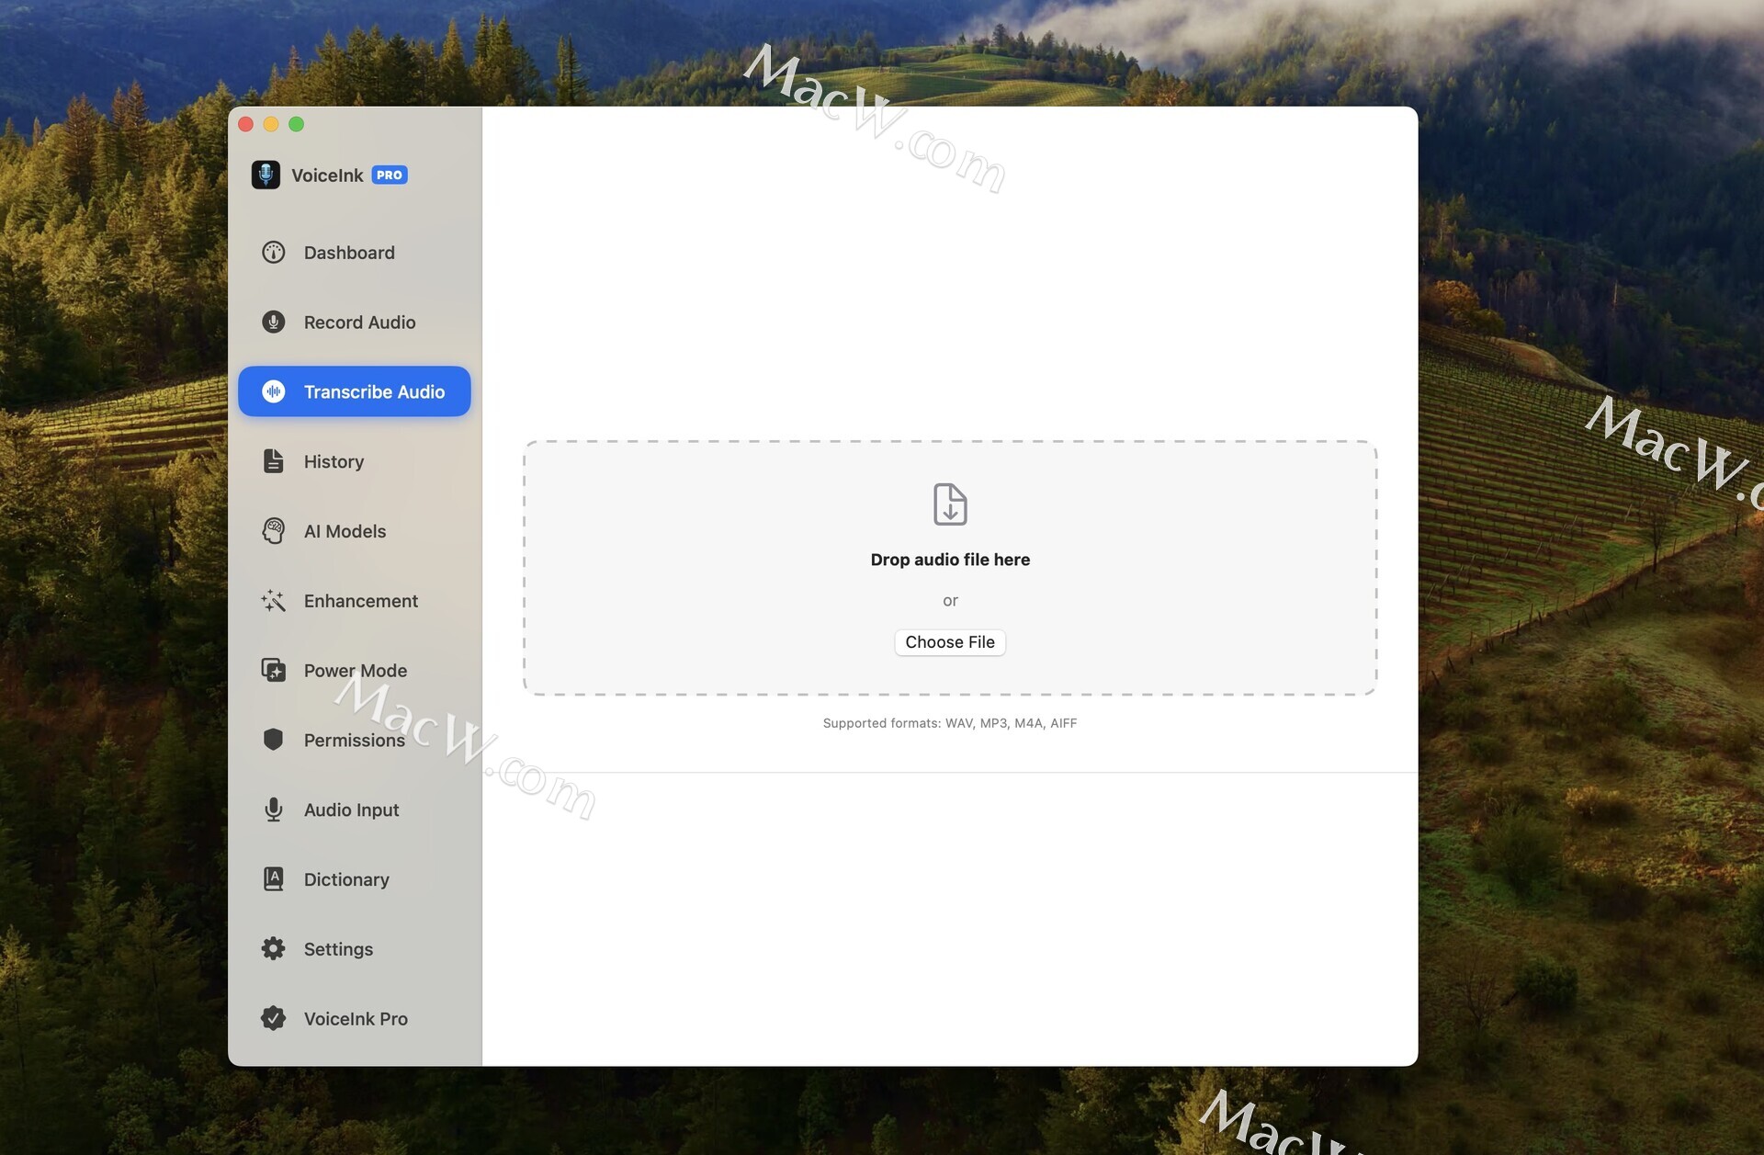This screenshot has width=1764, height=1155.
Task: Click the VoiceInk title text
Action: 327,176
